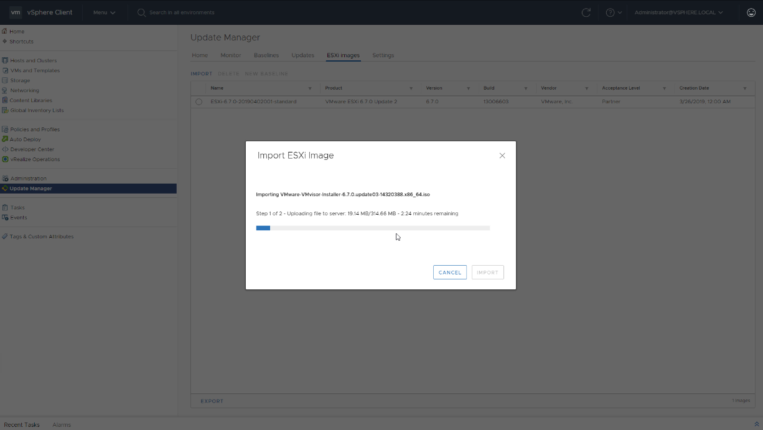Click the EXPORT button below the table
This screenshot has height=430, width=763.
pos(212,401)
